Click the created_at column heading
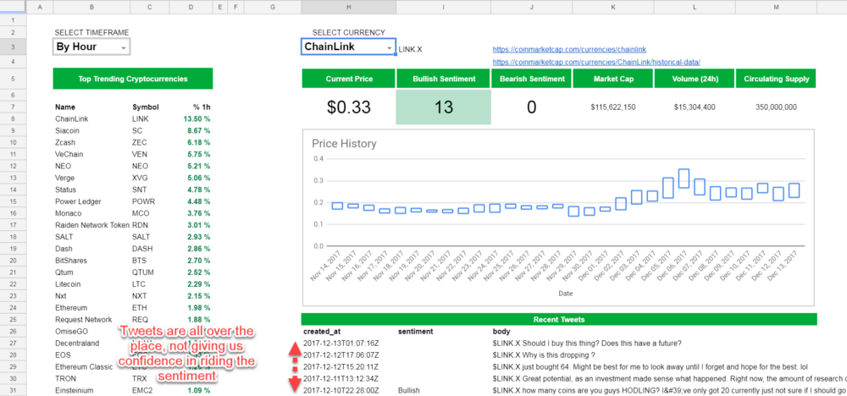The width and height of the screenshot is (847, 396). 322,331
